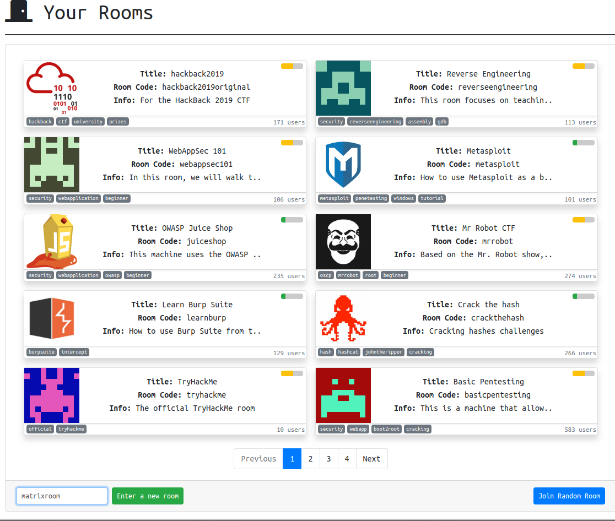Click the 'johntheripper' tag
This screenshot has height=521, width=615.
[x=384, y=352]
